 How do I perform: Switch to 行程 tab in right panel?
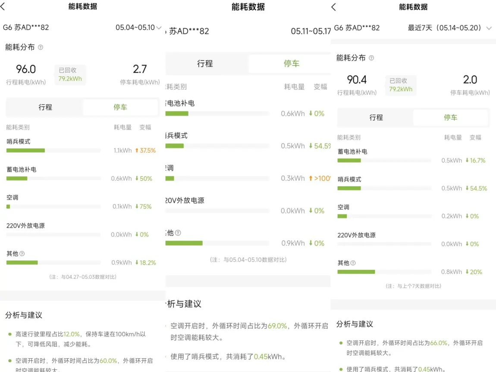point(376,118)
